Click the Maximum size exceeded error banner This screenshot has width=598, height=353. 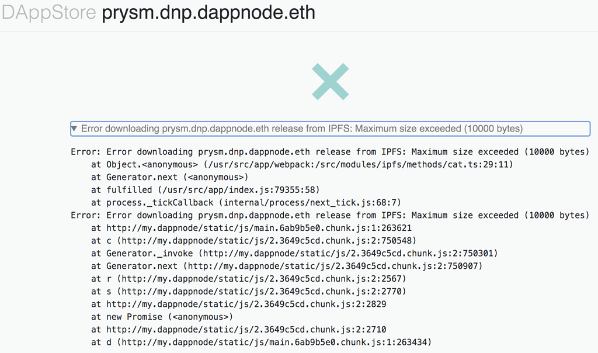click(327, 128)
